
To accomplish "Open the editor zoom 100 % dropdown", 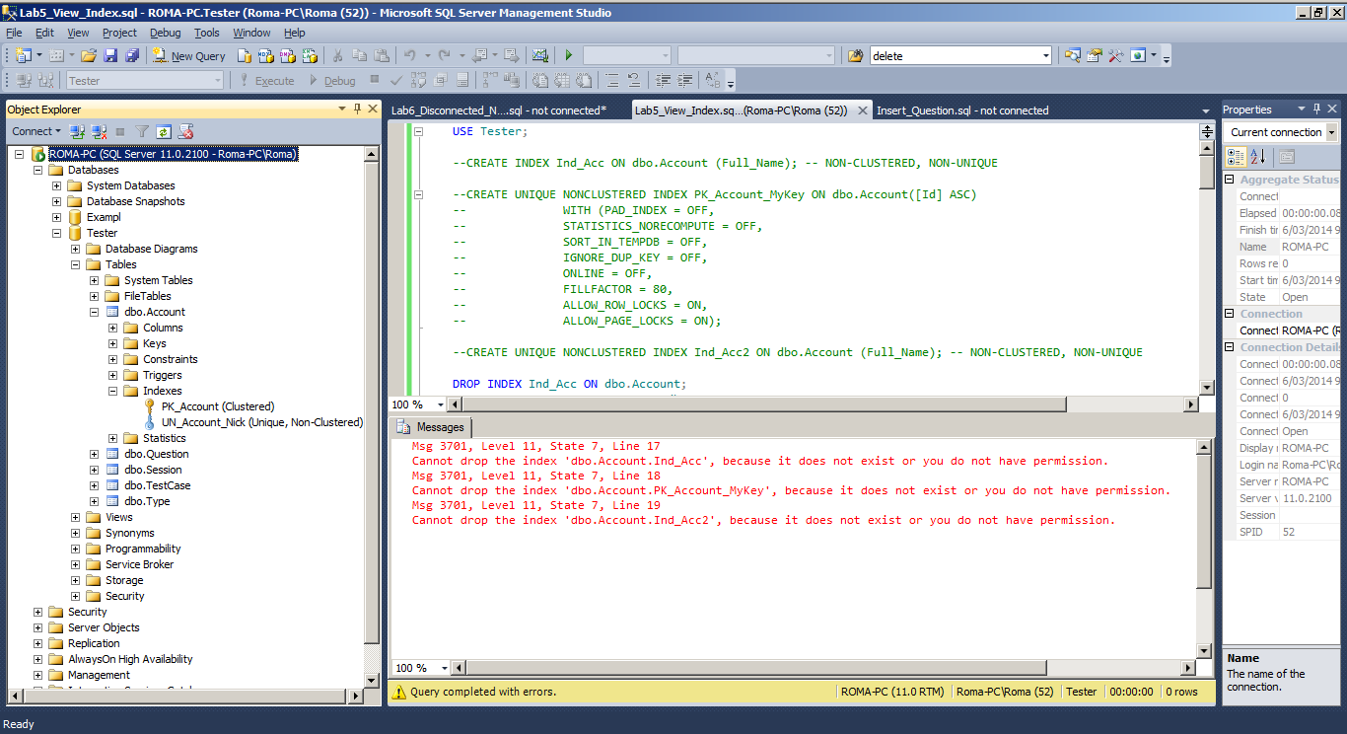I will 440,404.
